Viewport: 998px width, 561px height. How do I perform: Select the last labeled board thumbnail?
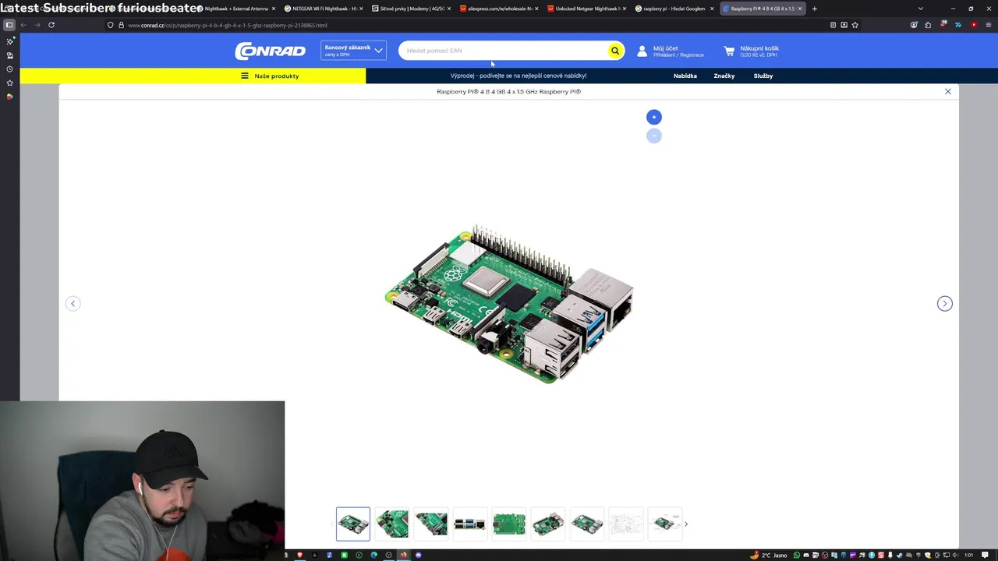tap(665, 524)
